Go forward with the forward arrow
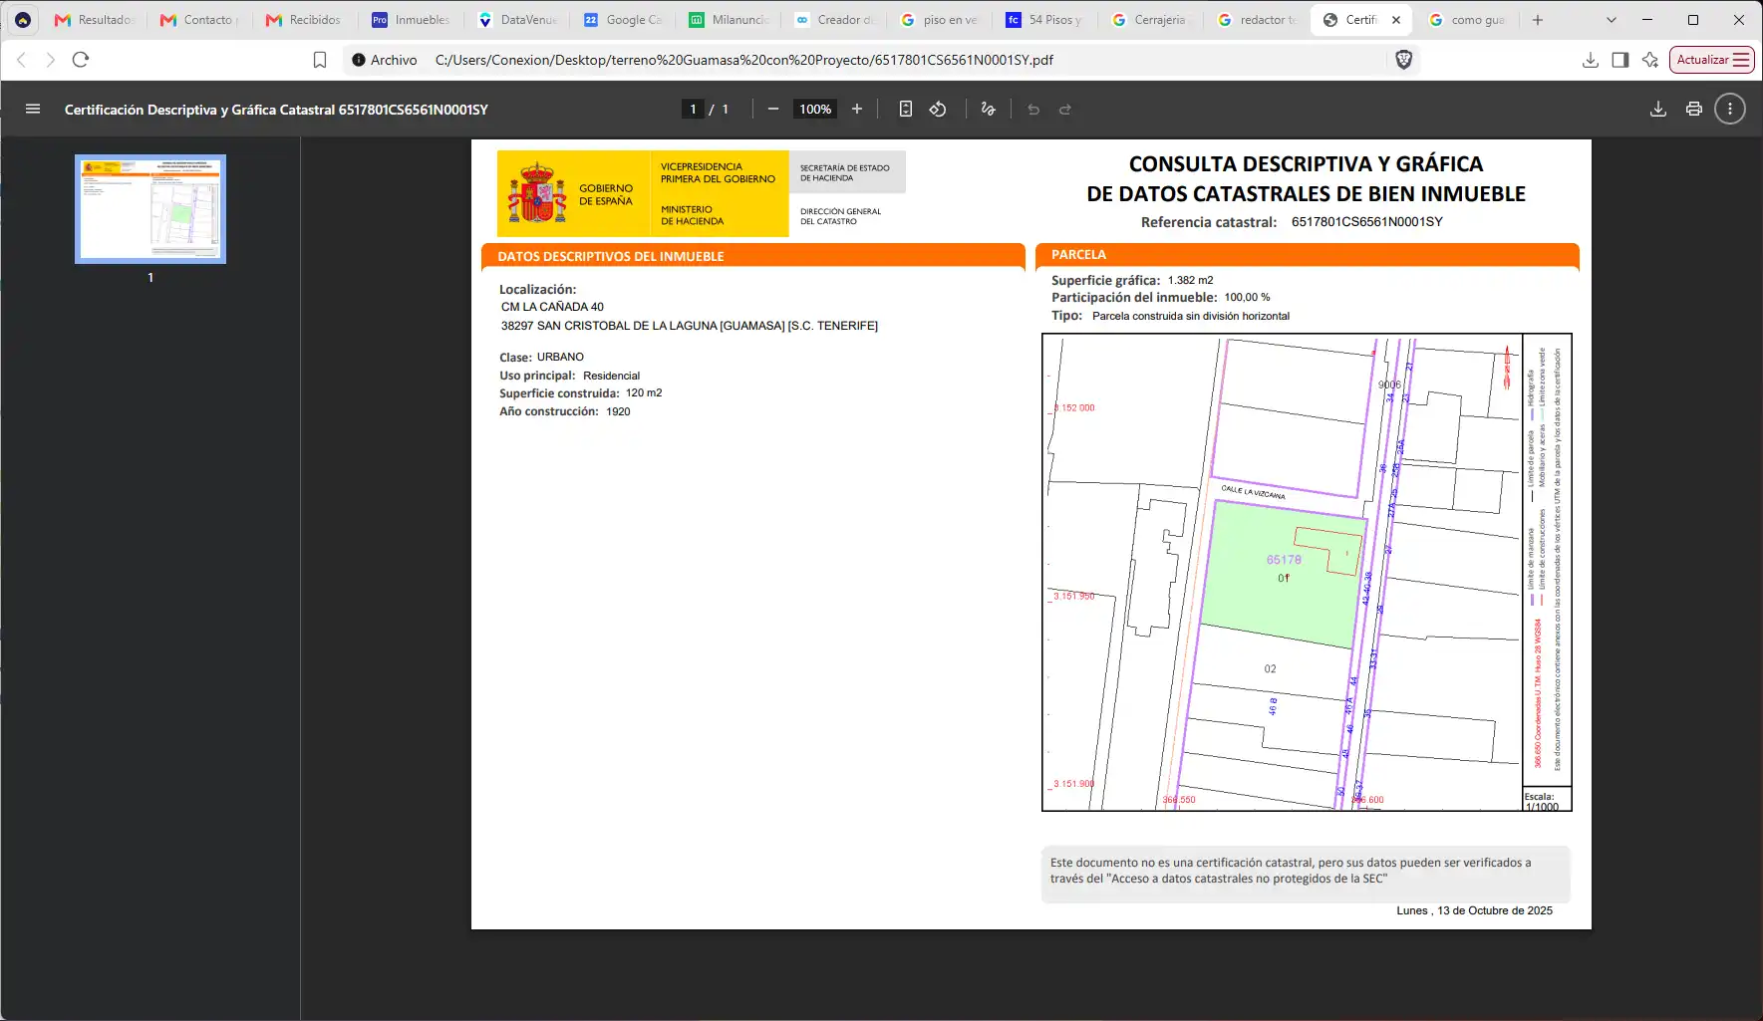This screenshot has height=1021, width=1763. click(51, 60)
